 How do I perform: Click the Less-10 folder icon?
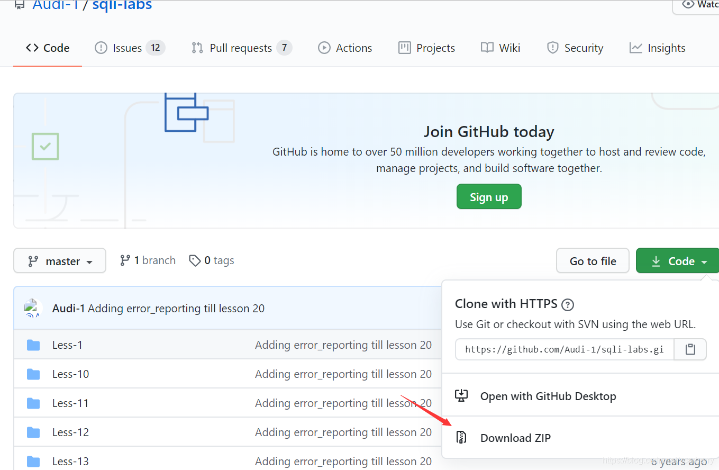tap(33, 374)
